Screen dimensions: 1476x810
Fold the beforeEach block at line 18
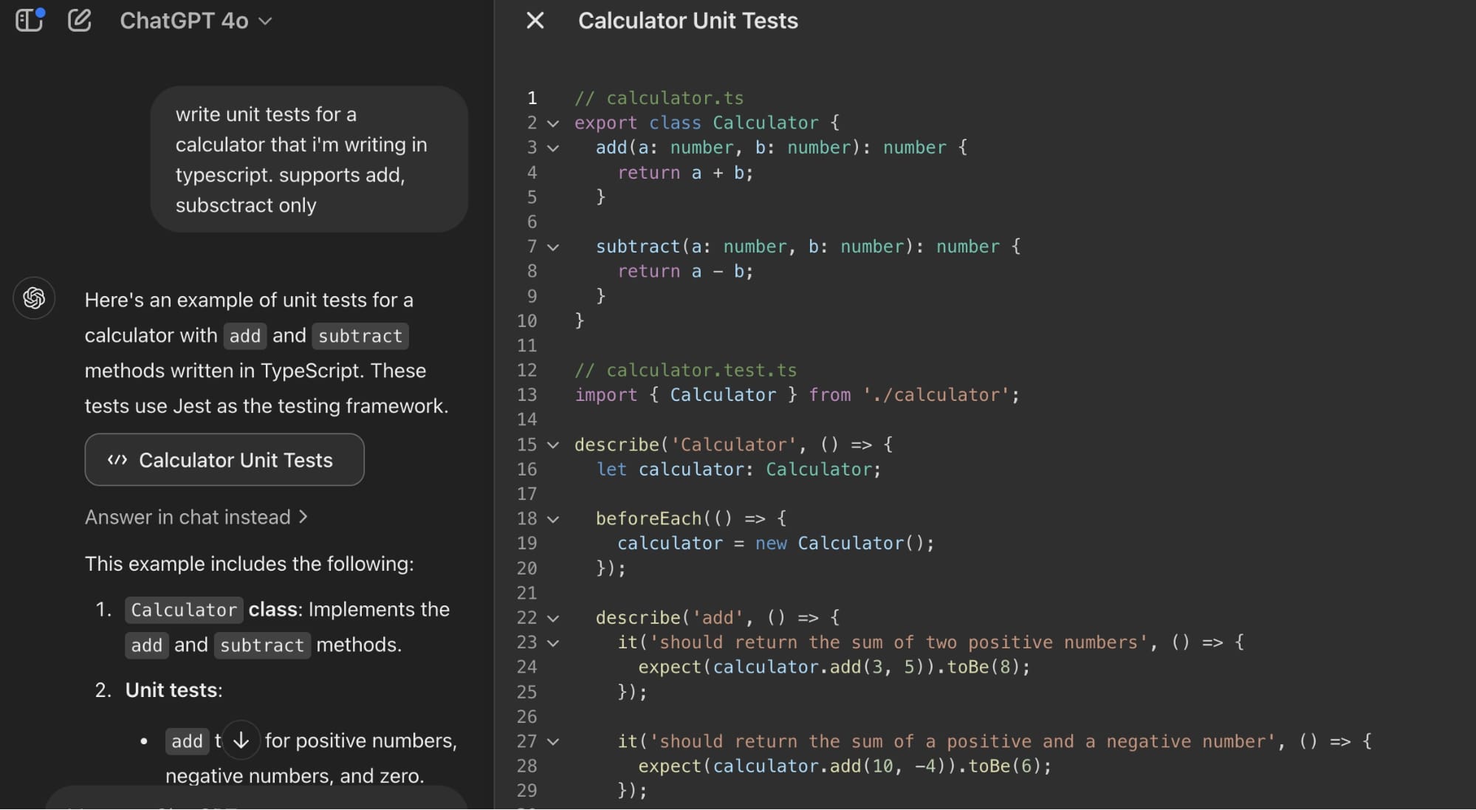click(553, 519)
